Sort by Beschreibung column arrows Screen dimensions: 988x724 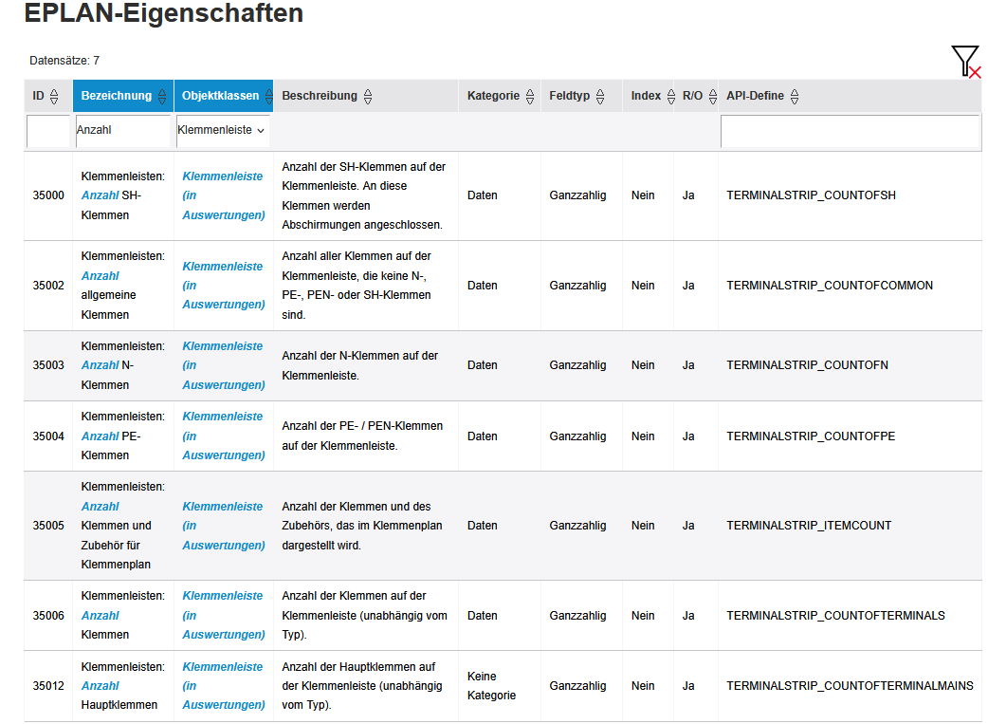(x=368, y=97)
